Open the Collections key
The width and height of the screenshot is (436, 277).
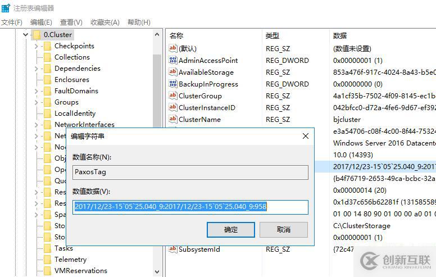(72, 57)
